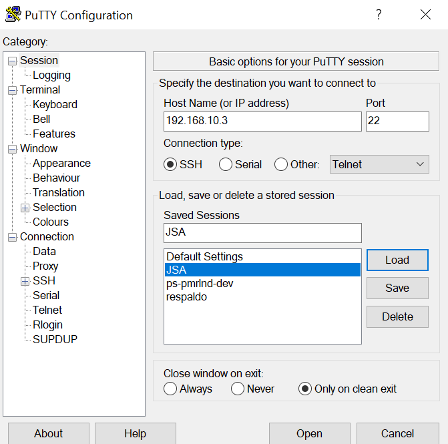
Task: Go to the Appearance settings category
Action: point(61,164)
